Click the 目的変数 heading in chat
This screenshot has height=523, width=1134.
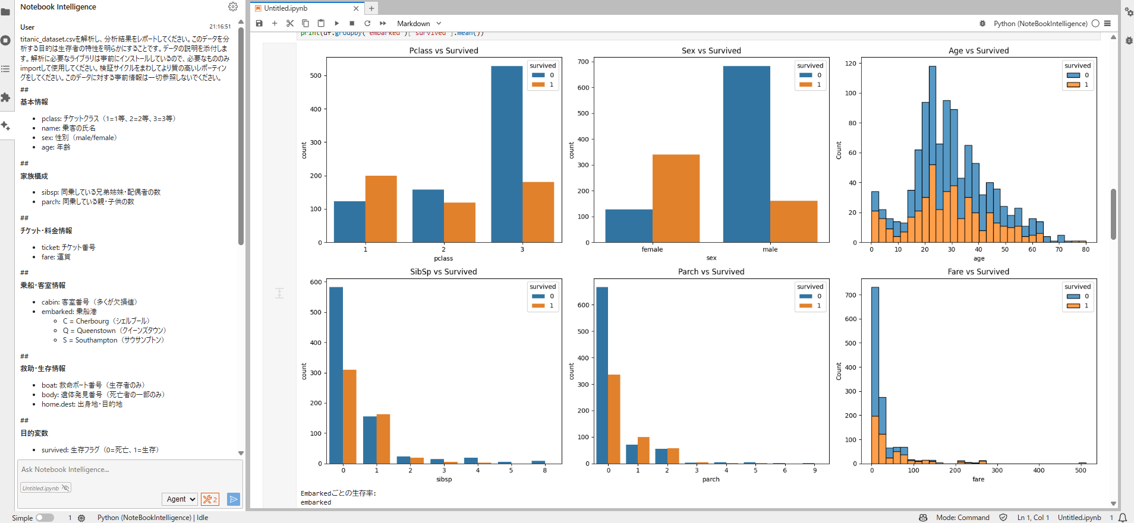pos(34,433)
